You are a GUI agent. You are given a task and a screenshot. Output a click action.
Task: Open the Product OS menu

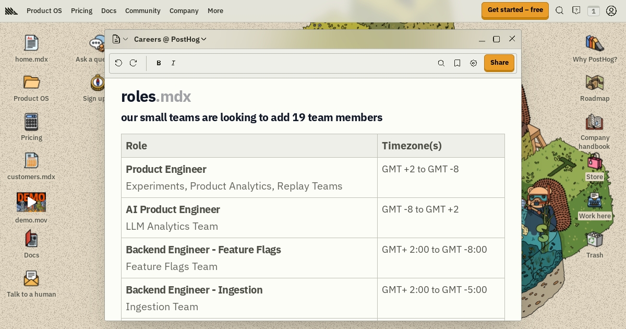(x=44, y=10)
